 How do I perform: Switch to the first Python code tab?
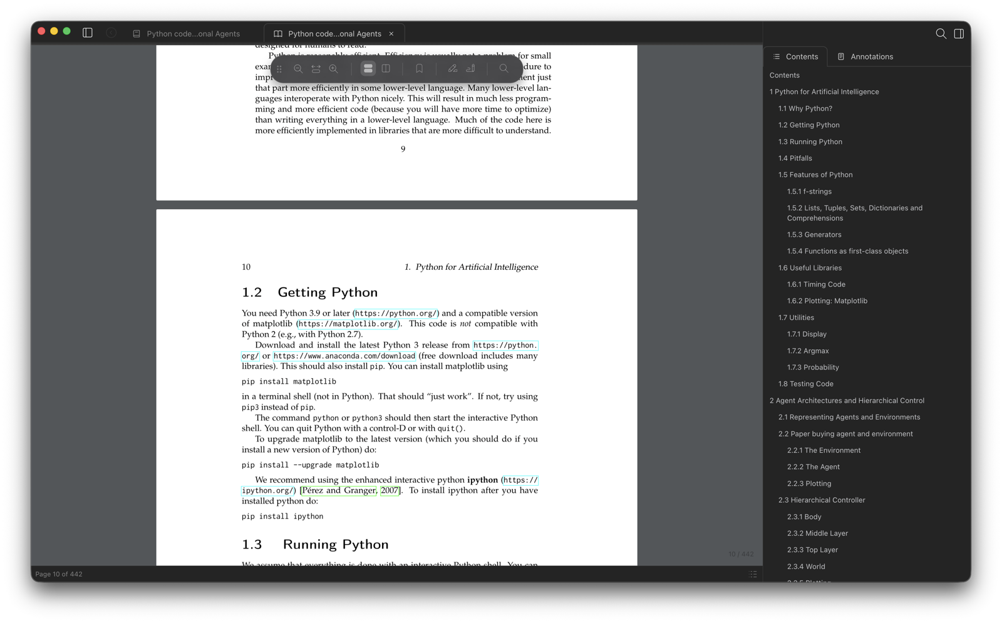coord(187,34)
